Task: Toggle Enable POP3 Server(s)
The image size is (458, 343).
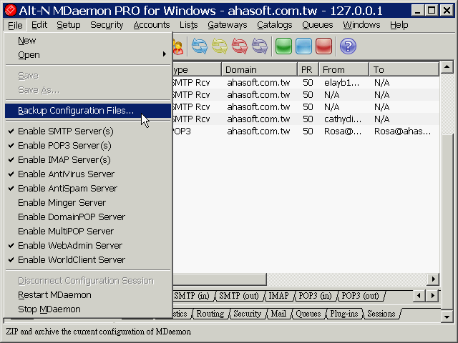Action: [88, 146]
